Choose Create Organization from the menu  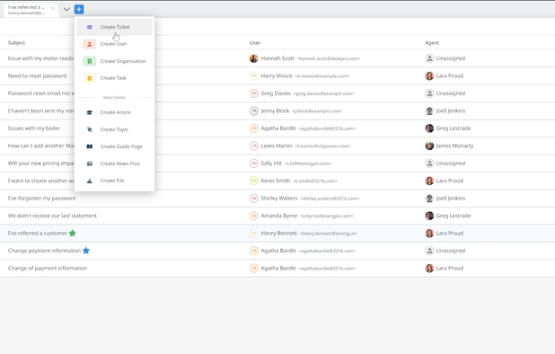114,61
